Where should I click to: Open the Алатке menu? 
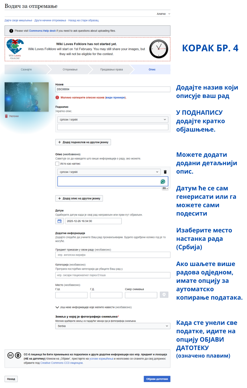(x=163, y=14)
